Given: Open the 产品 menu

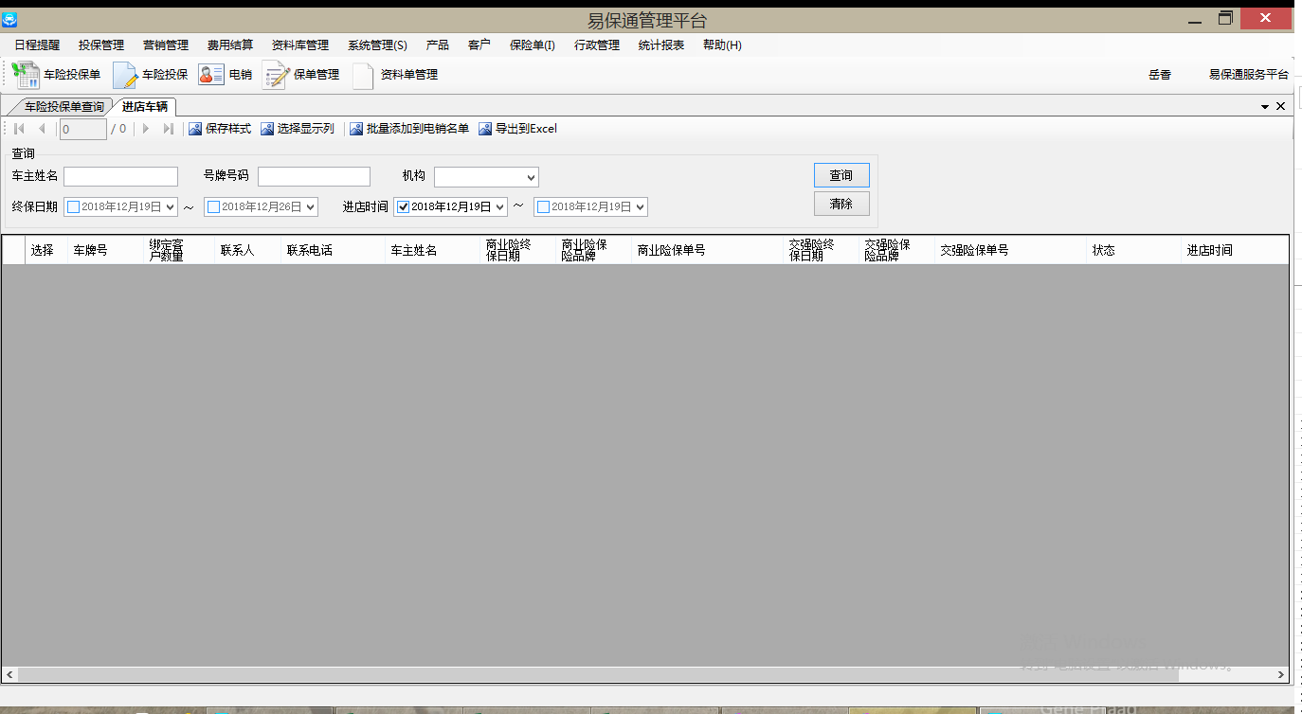Looking at the screenshot, I should tap(438, 45).
